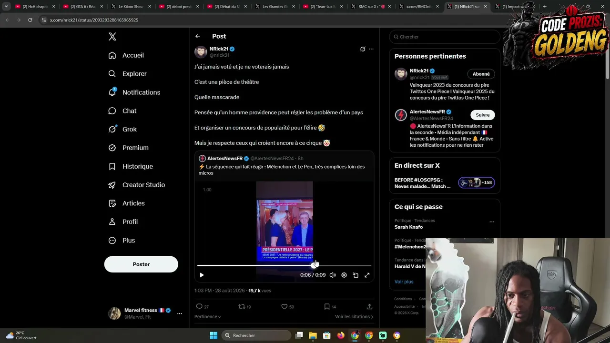
Task: Open the Windows Start menu
Action: (x=213, y=335)
